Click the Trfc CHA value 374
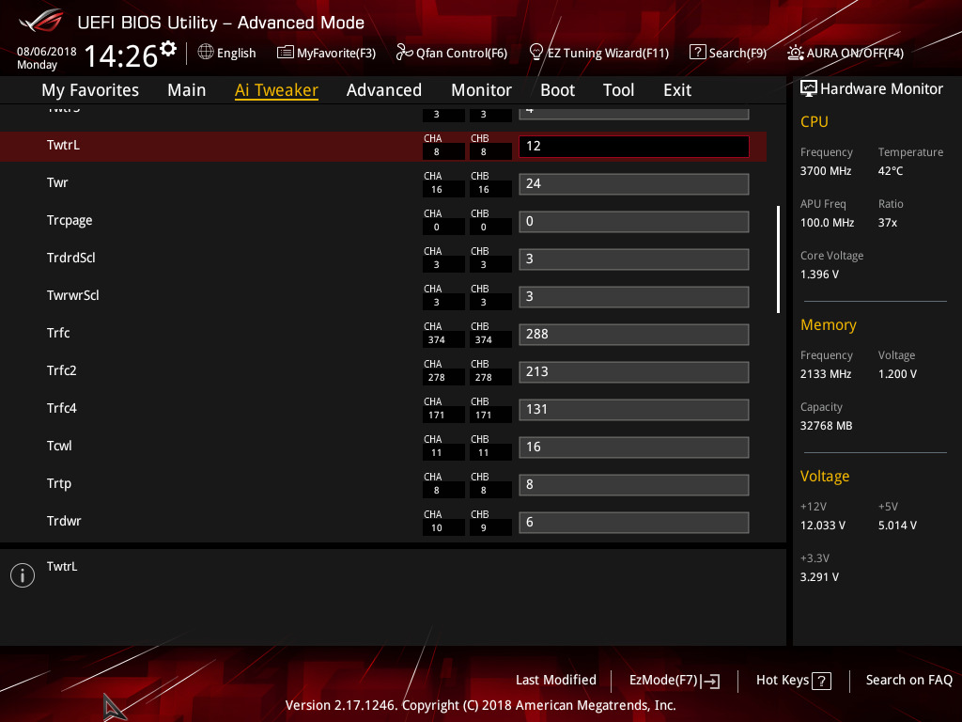This screenshot has width=962, height=722. [x=436, y=340]
